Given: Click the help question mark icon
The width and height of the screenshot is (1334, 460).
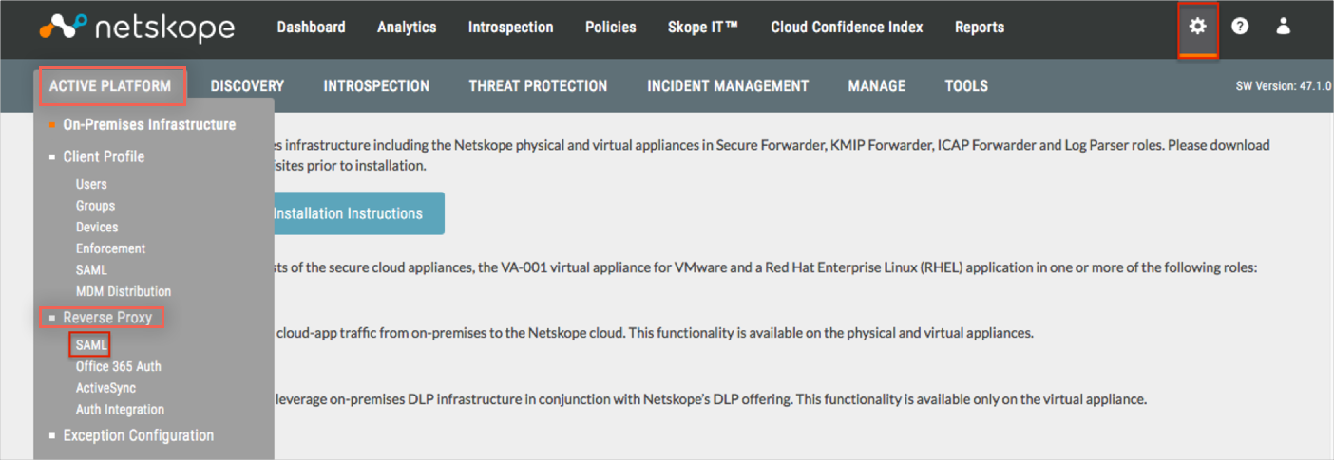Looking at the screenshot, I should coord(1240,27).
